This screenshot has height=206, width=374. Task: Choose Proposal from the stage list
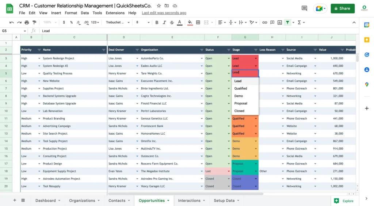coord(245,103)
